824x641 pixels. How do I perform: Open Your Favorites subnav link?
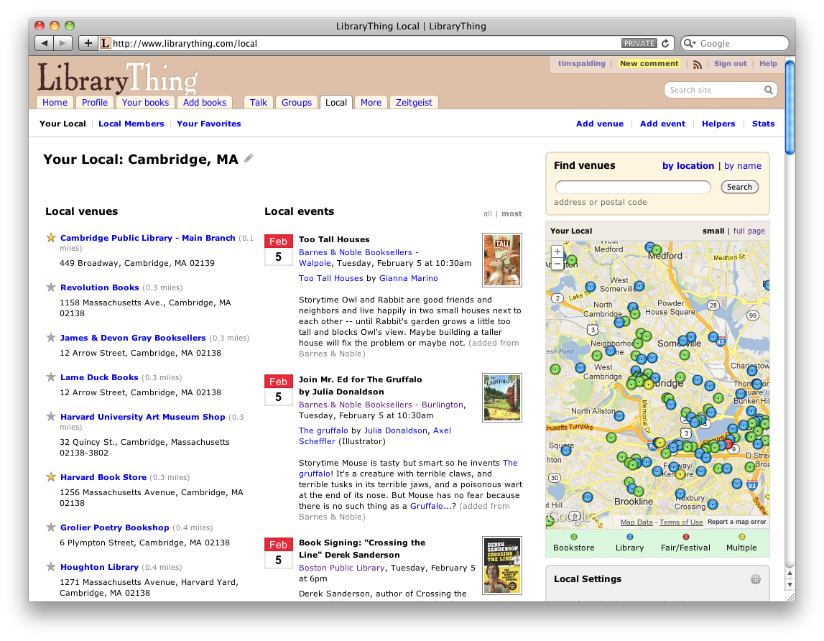[x=208, y=124]
